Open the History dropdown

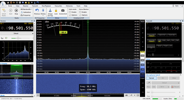click(43, 12)
